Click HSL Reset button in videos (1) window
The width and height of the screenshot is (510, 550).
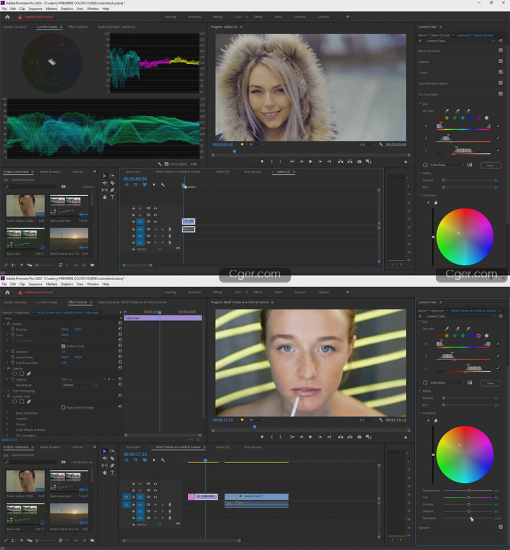pyautogui.click(x=490, y=165)
